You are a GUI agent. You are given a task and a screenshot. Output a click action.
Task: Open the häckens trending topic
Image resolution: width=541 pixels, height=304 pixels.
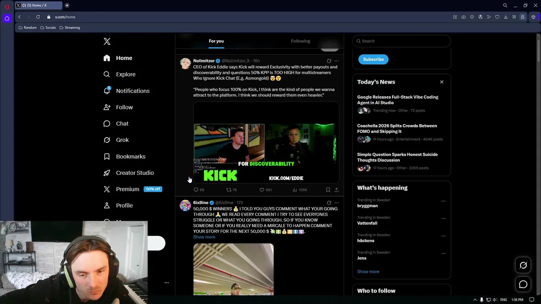coord(366,241)
